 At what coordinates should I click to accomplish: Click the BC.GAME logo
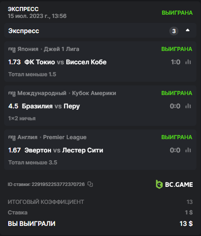point(174,184)
